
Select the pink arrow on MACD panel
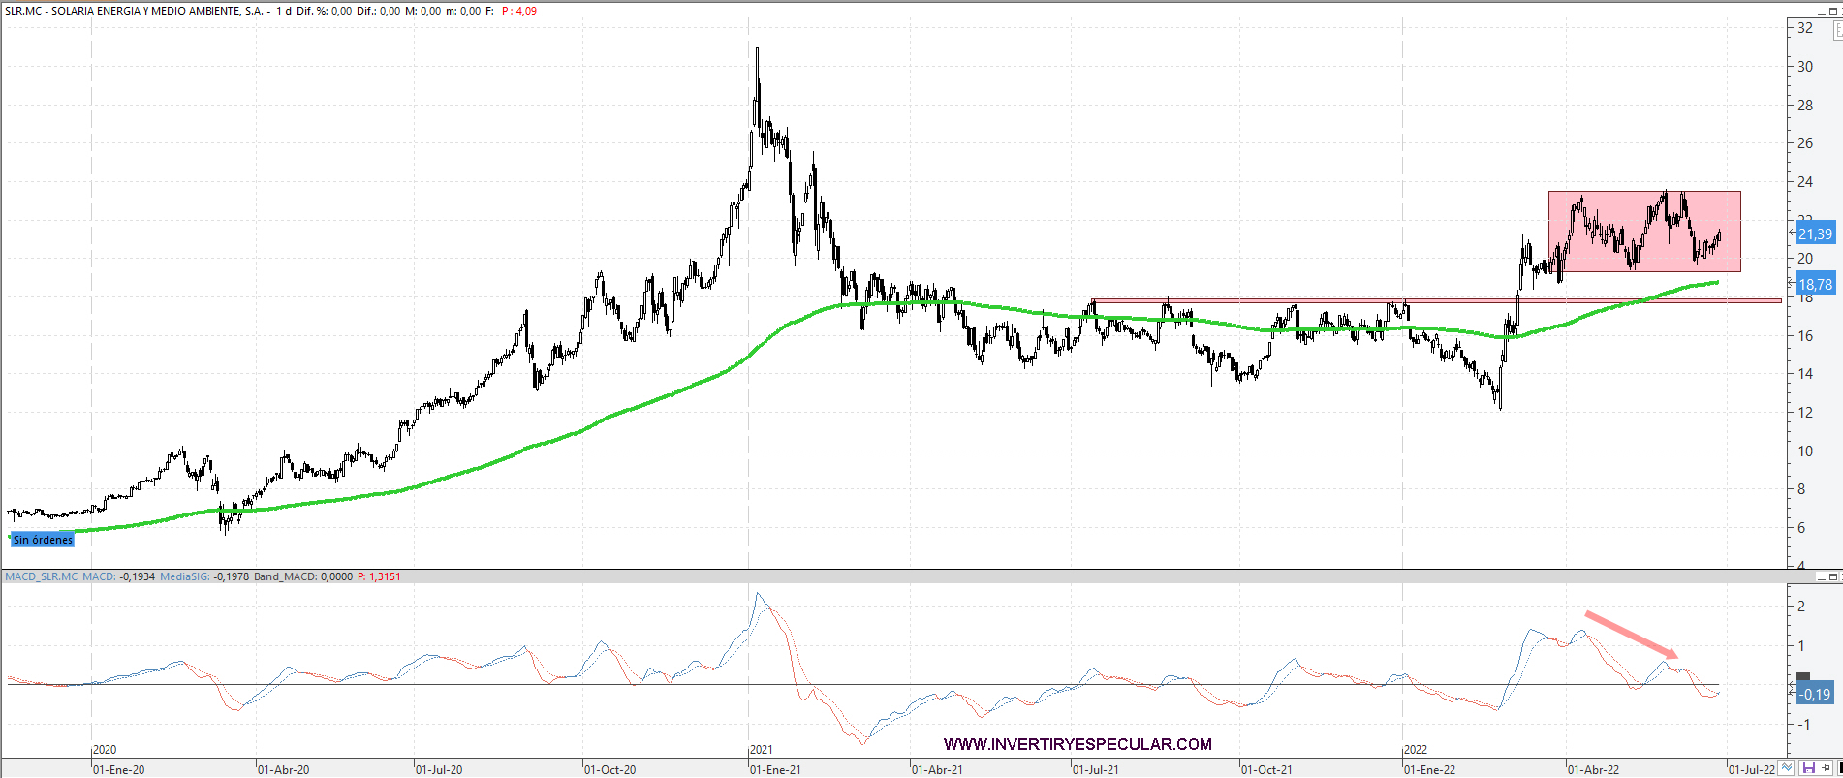pyautogui.click(x=1630, y=634)
